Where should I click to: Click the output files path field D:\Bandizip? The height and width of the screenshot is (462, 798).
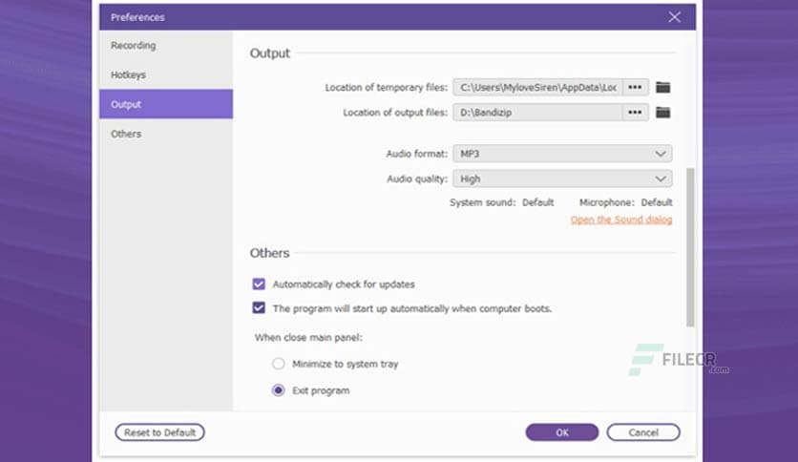pos(537,113)
